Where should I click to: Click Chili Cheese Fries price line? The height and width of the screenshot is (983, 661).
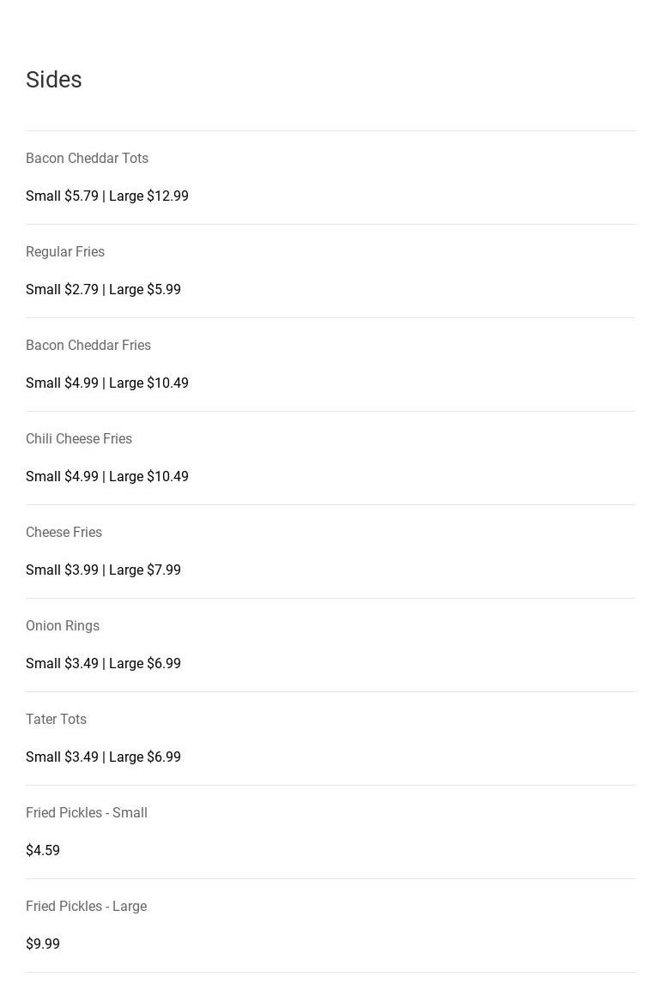click(106, 477)
